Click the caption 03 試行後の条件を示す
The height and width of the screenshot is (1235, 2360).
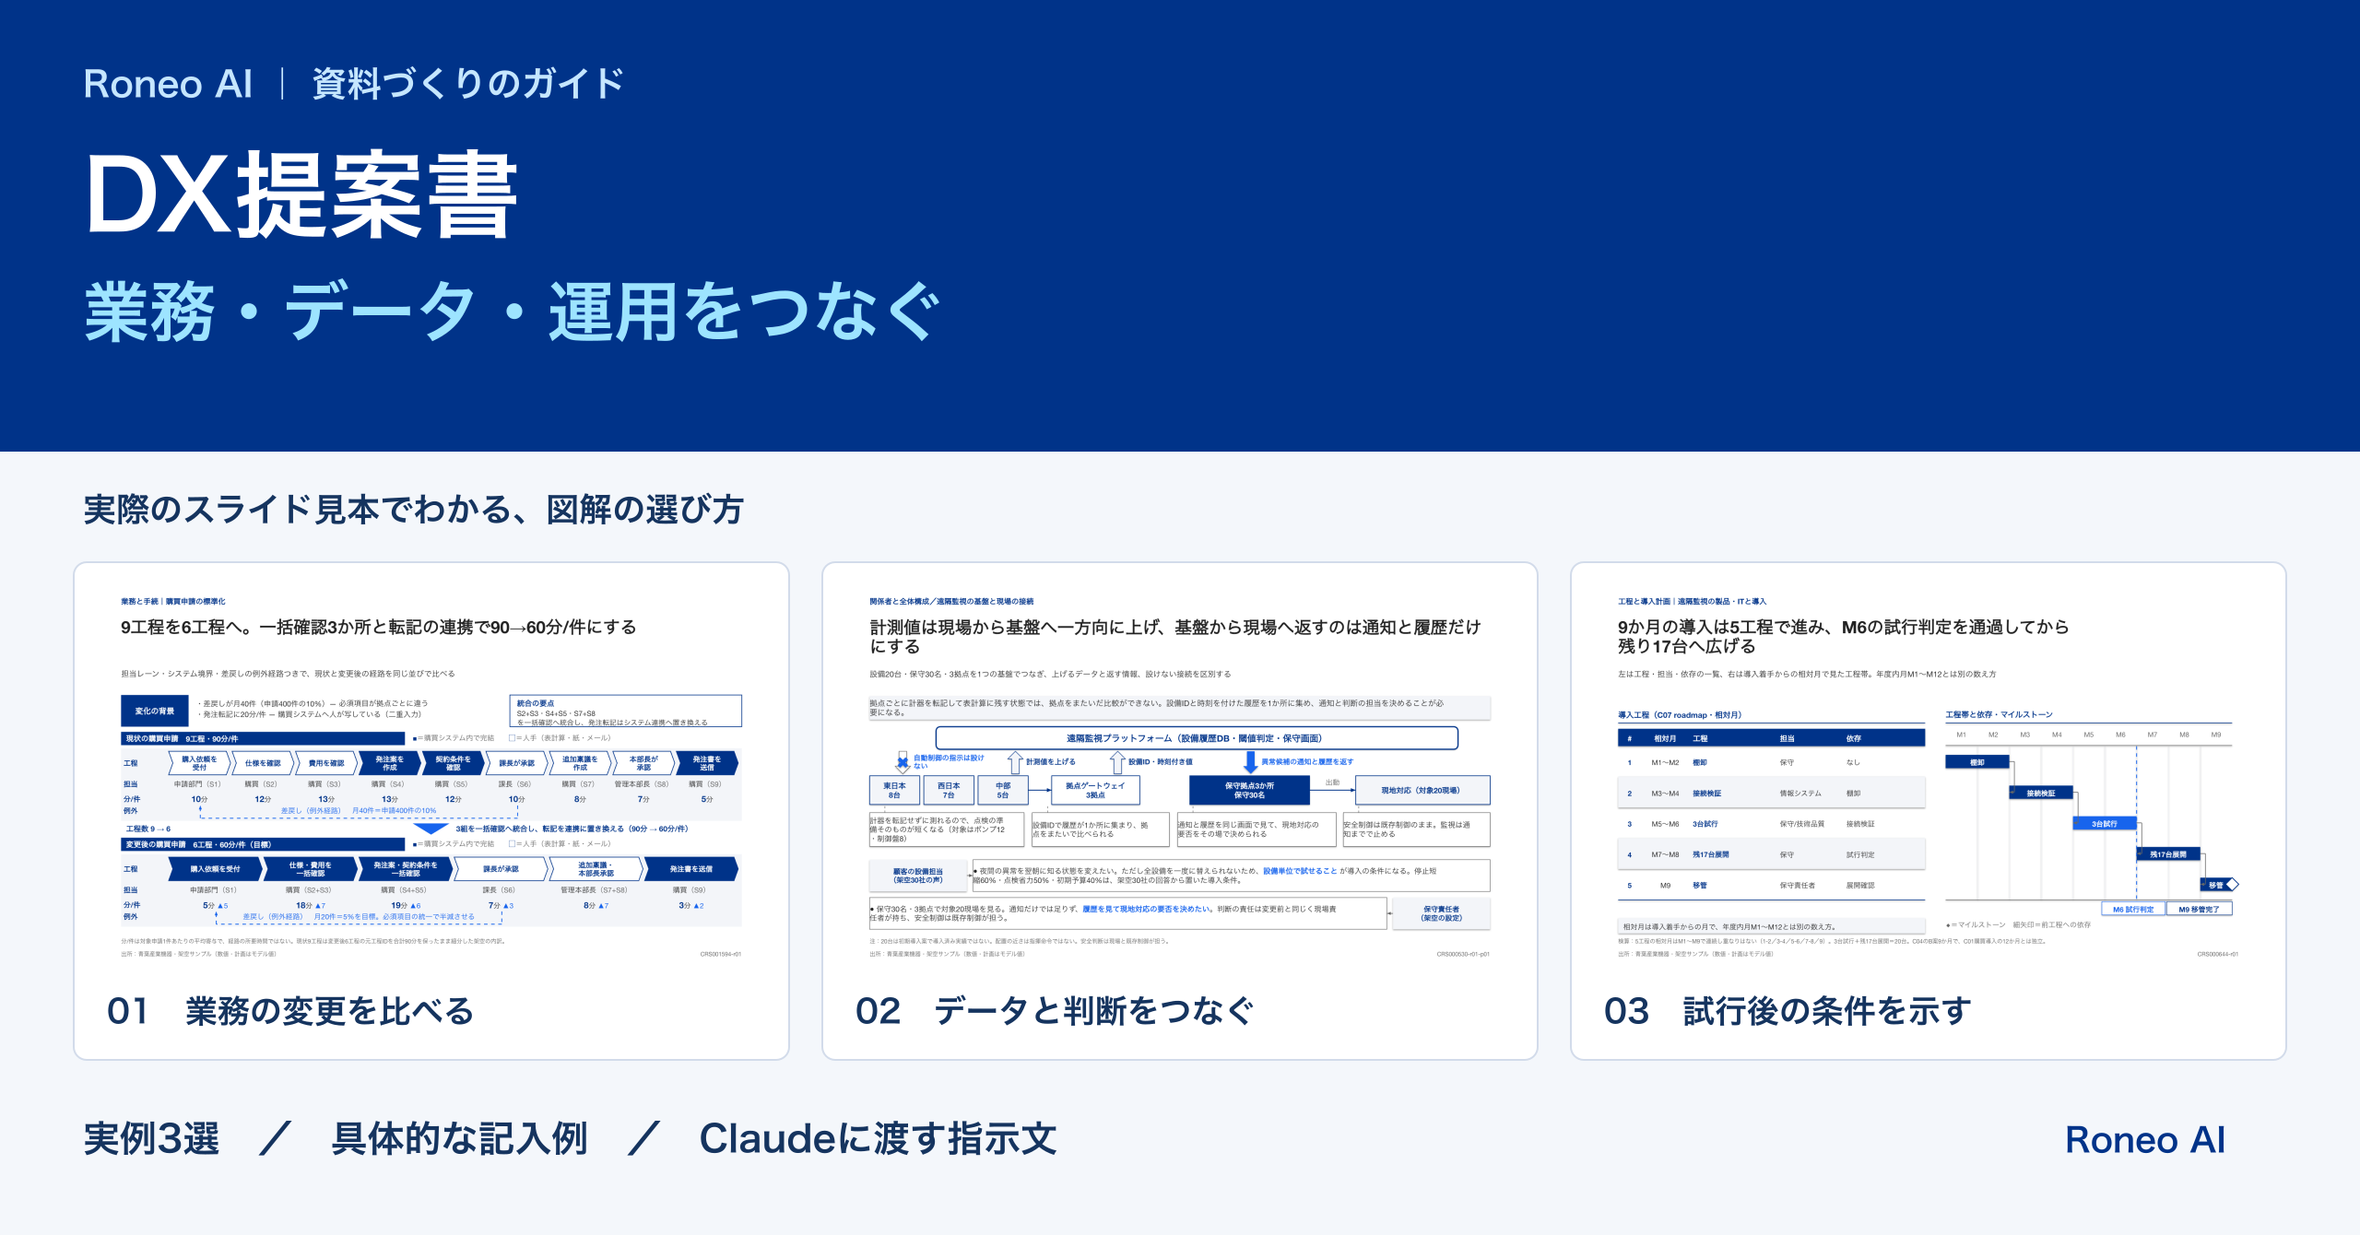[x=1788, y=1011]
